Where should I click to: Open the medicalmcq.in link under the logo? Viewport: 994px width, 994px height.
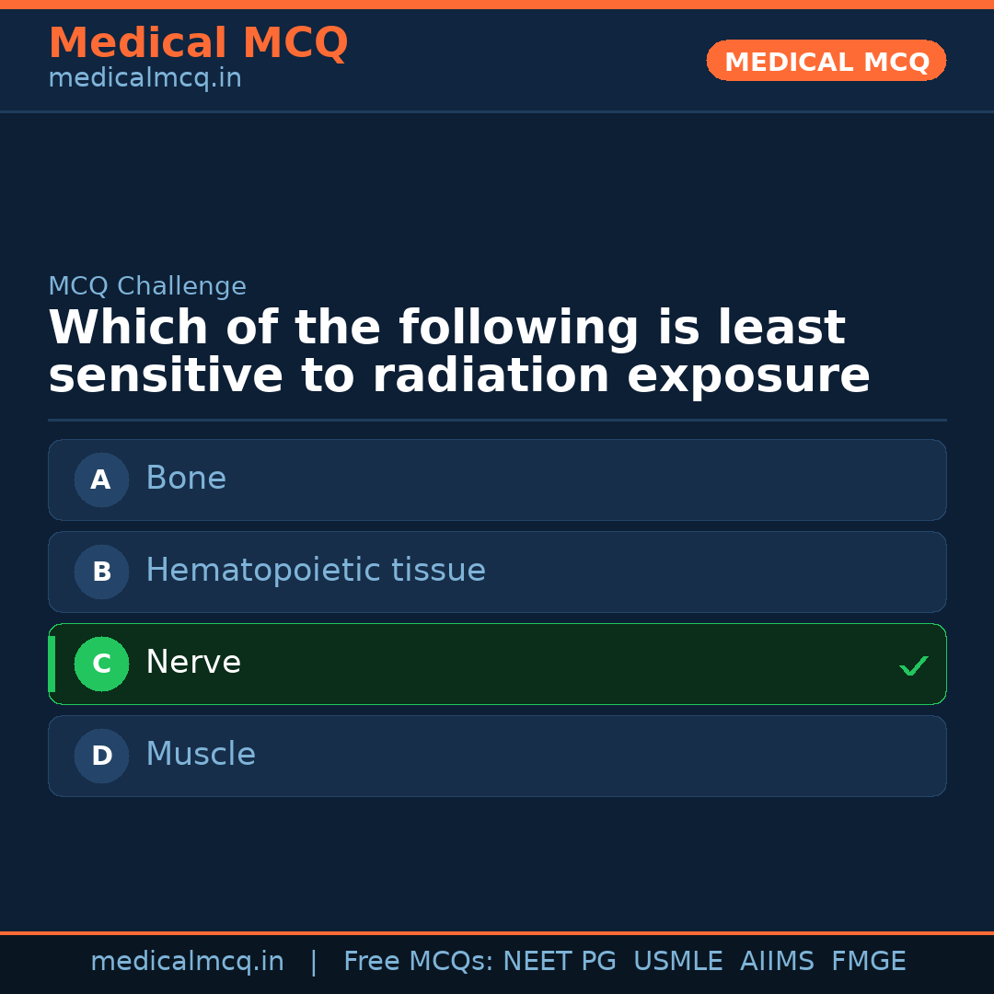144,77
